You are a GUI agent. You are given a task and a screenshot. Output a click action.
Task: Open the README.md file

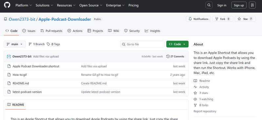[x=21, y=83]
